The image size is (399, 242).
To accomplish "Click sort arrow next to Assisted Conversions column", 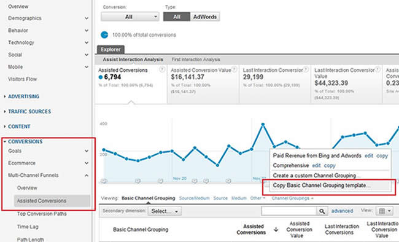I will [276, 230].
